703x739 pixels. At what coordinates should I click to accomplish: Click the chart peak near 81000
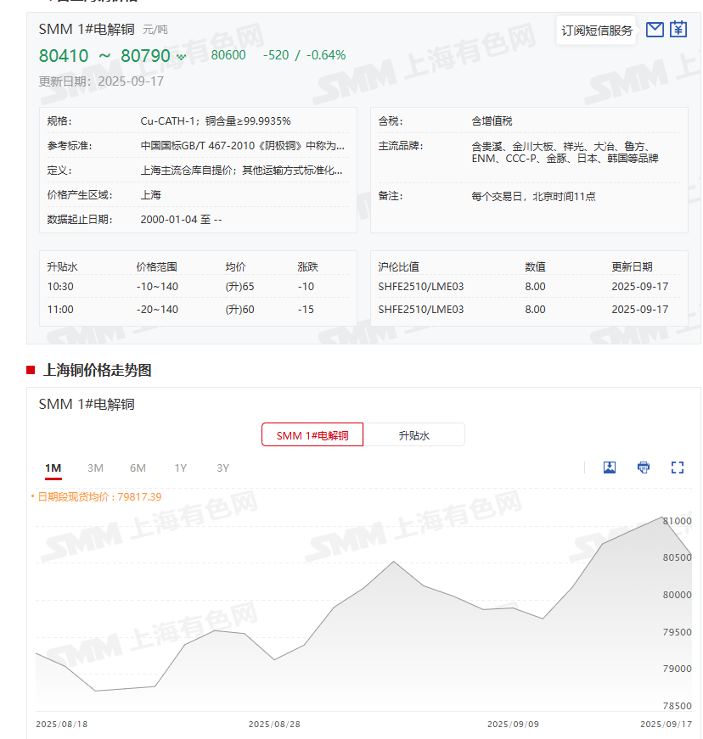(x=663, y=517)
